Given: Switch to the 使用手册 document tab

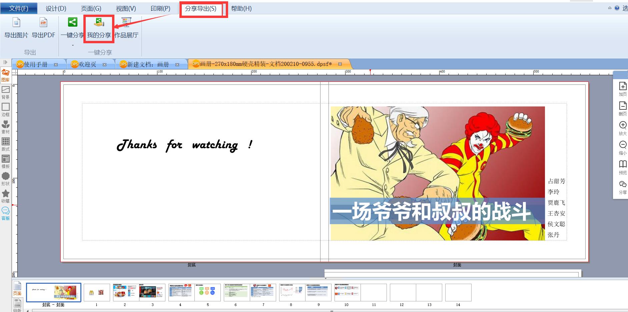Looking at the screenshot, I should click(x=36, y=64).
